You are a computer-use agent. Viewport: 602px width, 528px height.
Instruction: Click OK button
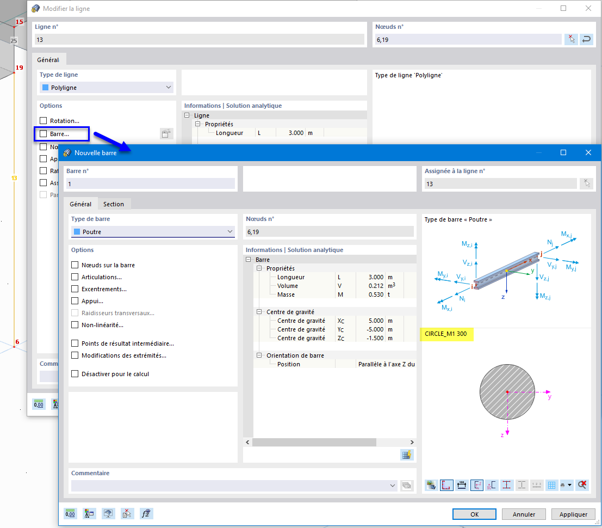pyautogui.click(x=475, y=514)
